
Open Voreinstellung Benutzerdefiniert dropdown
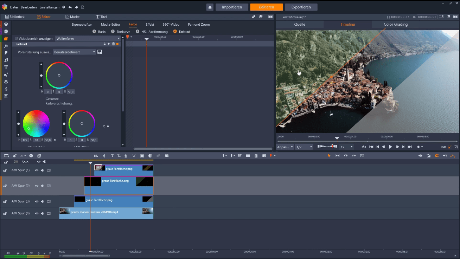click(75, 52)
